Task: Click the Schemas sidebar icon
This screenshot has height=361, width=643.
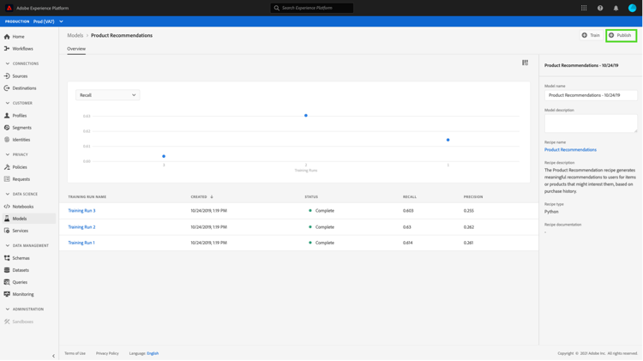Action: click(x=7, y=258)
